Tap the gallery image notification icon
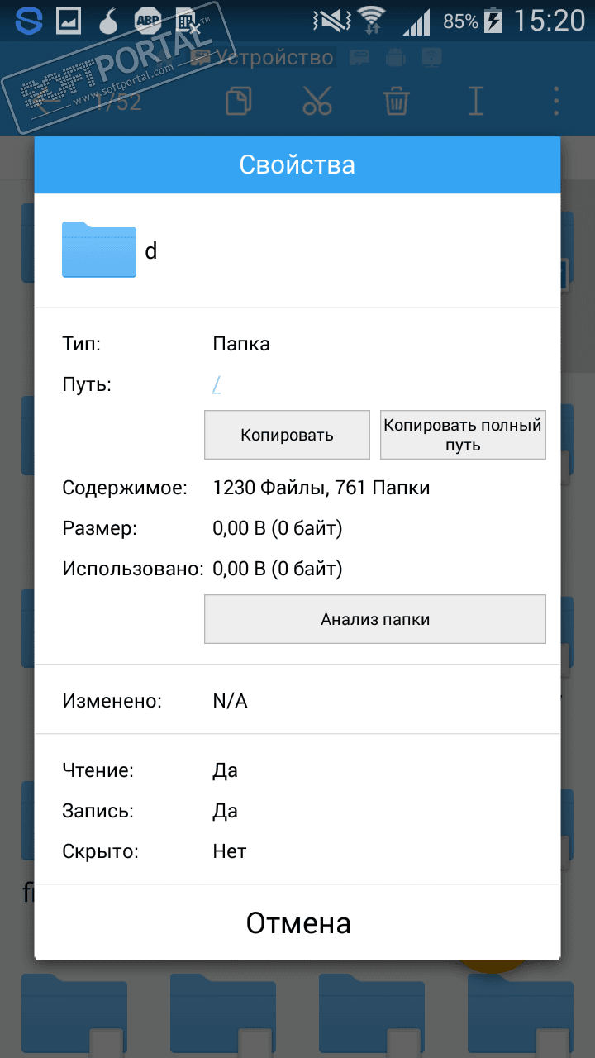Viewport: 595px width, 1058px height. tap(69, 21)
